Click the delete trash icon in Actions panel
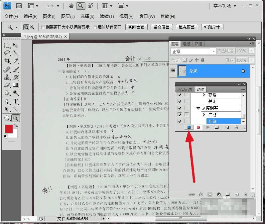 [x=236, y=127]
